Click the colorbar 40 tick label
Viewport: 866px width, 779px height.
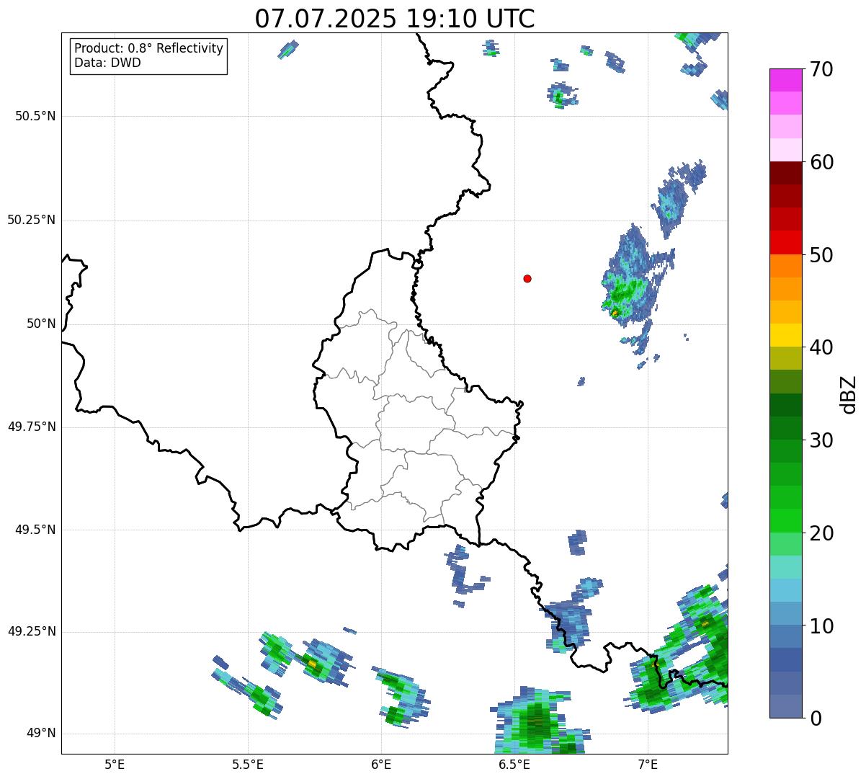point(821,347)
